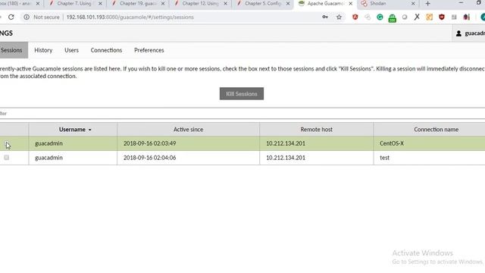The height and width of the screenshot is (273, 485).
Task: Click the Active since column header
Action: [188, 130]
